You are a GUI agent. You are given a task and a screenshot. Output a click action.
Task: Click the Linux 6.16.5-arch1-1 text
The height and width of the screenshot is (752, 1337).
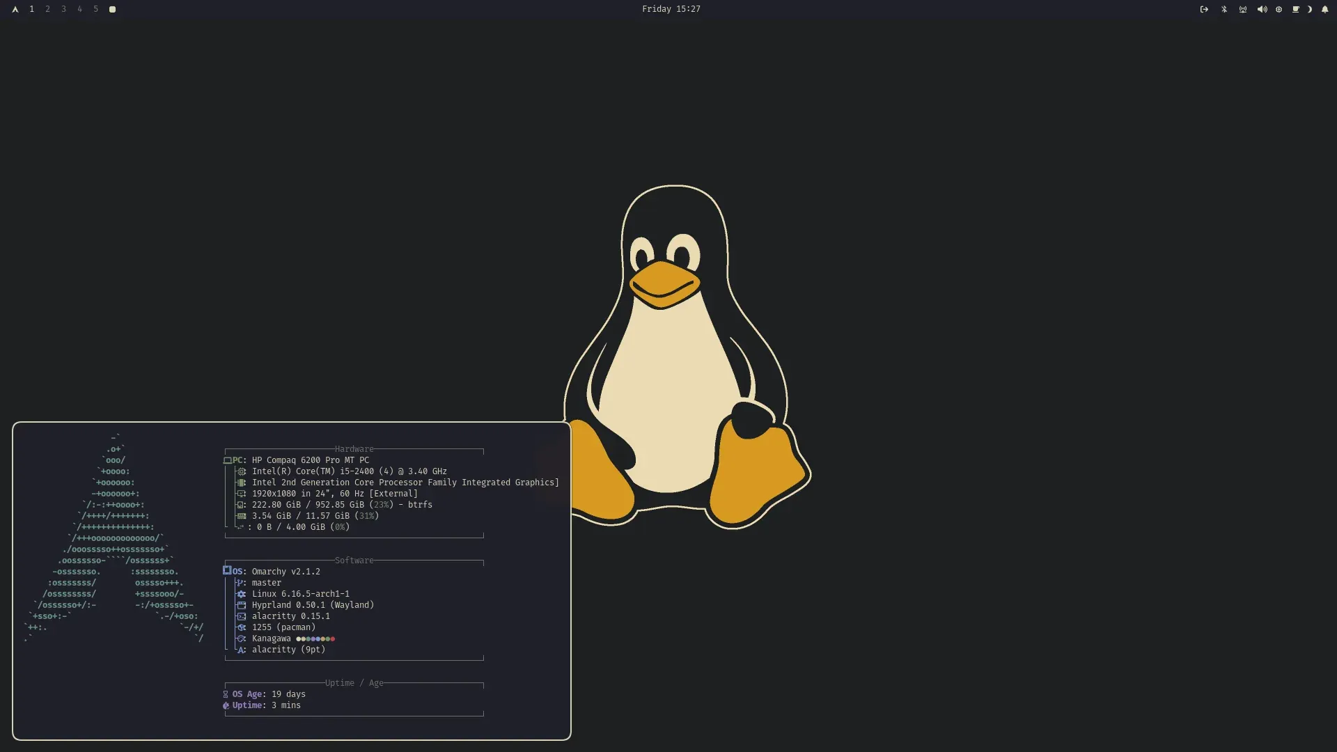click(301, 594)
